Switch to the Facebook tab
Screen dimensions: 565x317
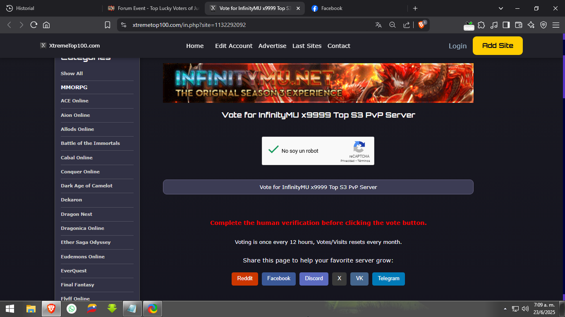tap(356, 8)
